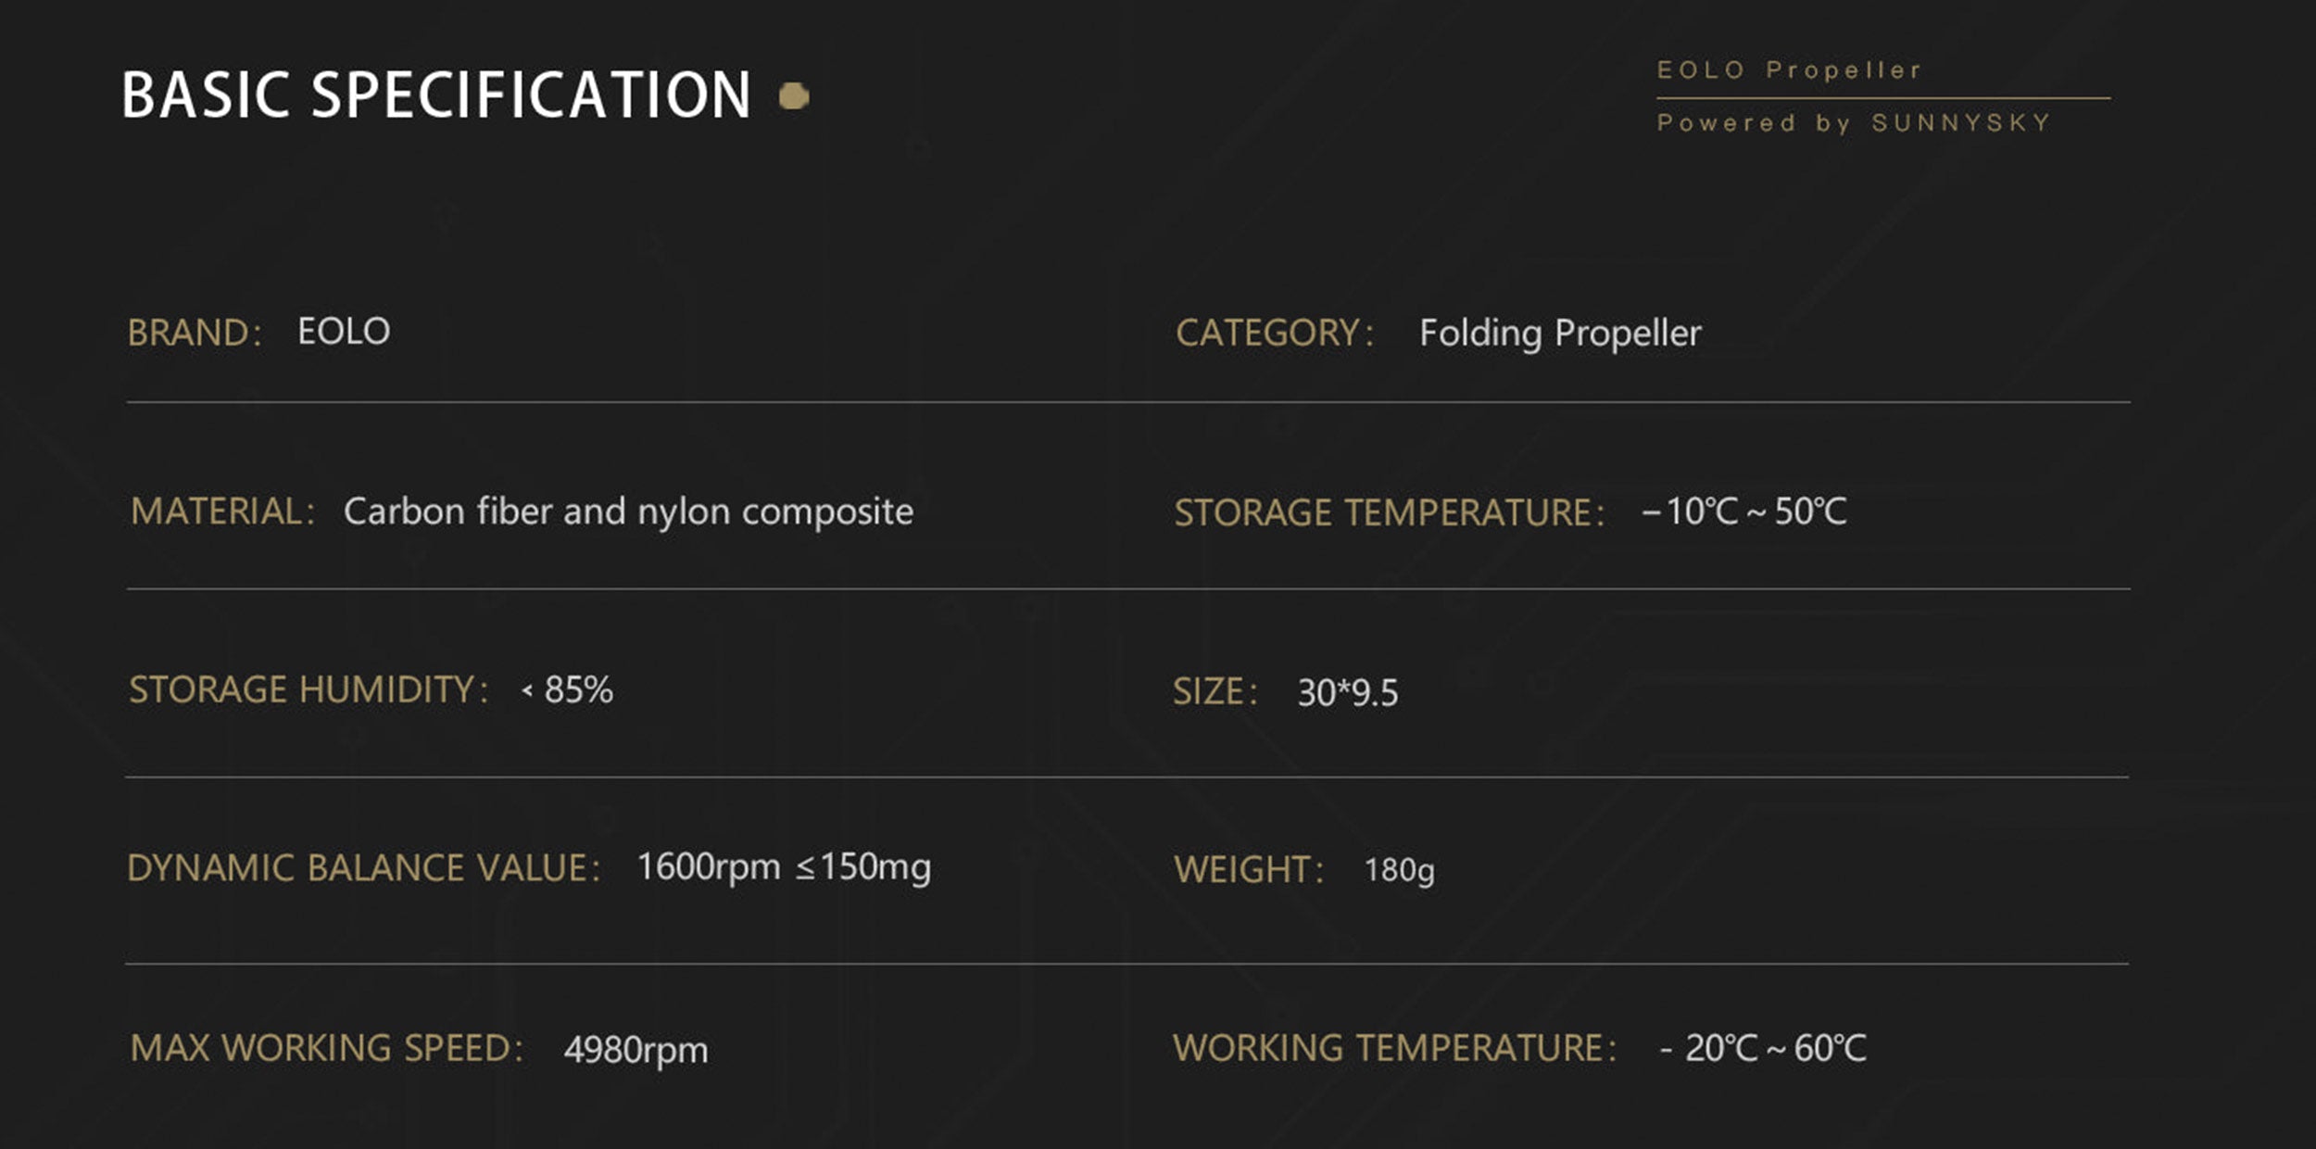Screen dimensions: 2316x1149
Task: Select the Folding Propeller value
Action: click(1560, 334)
